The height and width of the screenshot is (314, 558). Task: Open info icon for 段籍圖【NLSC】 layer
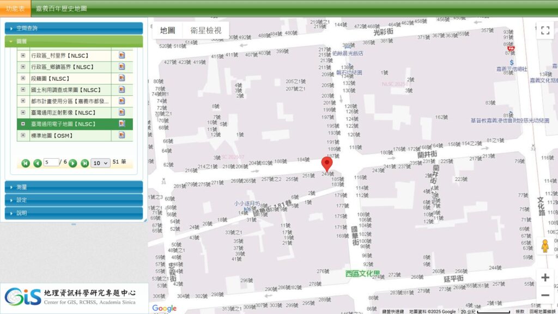[122, 78]
